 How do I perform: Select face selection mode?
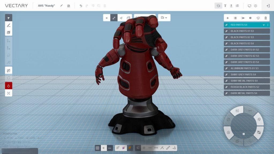121,18
